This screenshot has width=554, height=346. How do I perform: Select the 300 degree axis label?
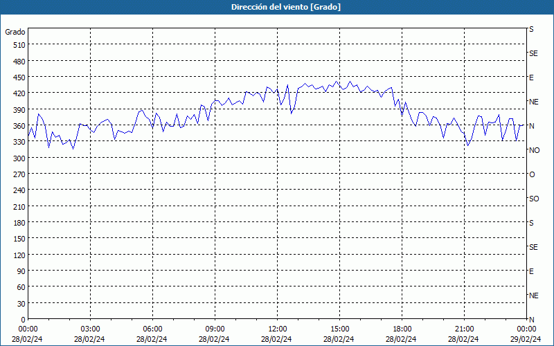[x=19, y=158]
